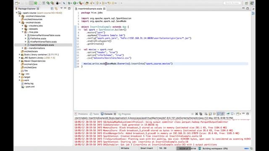Toggle Link with Editor in Package Explorer
269x151 pixels.
click(x=56, y=8)
